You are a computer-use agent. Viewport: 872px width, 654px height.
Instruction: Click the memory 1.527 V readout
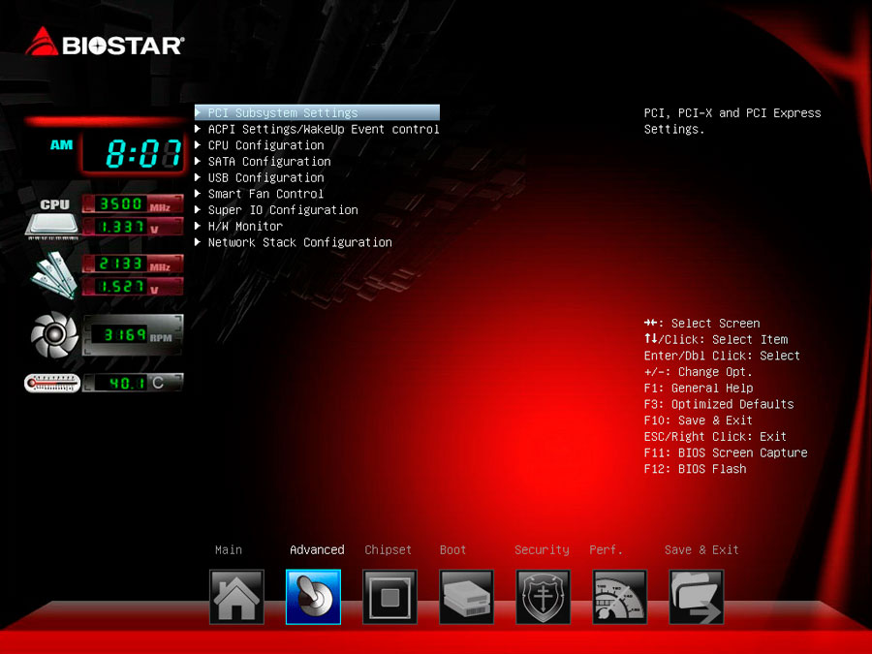pyautogui.click(x=133, y=287)
